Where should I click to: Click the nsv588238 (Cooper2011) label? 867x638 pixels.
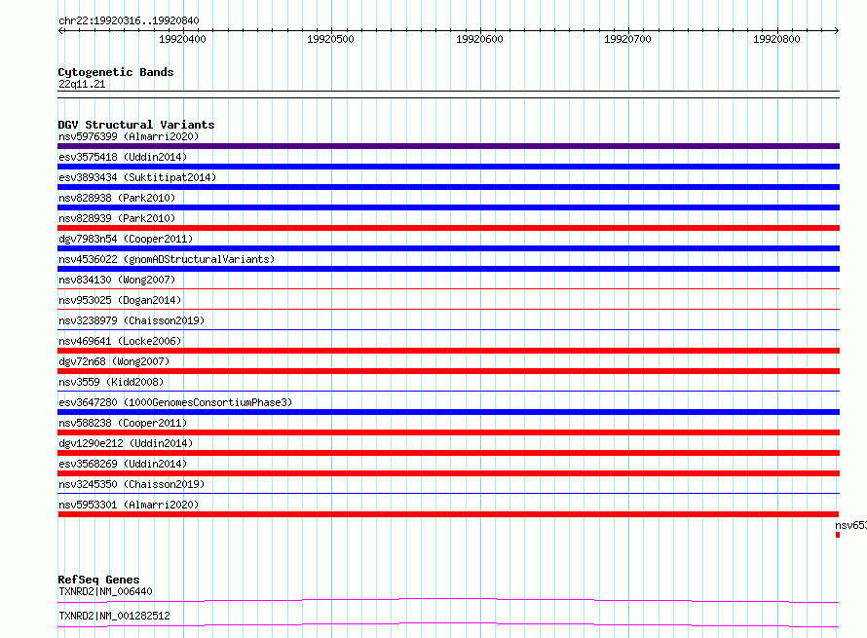pos(123,423)
